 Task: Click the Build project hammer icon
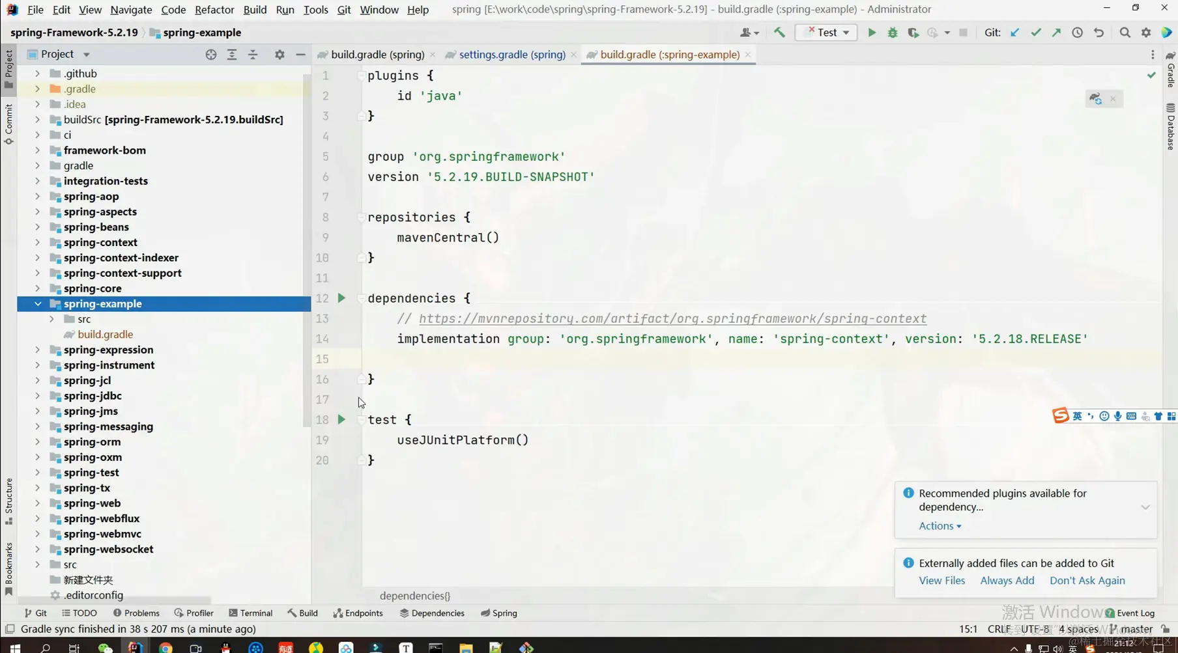(779, 33)
